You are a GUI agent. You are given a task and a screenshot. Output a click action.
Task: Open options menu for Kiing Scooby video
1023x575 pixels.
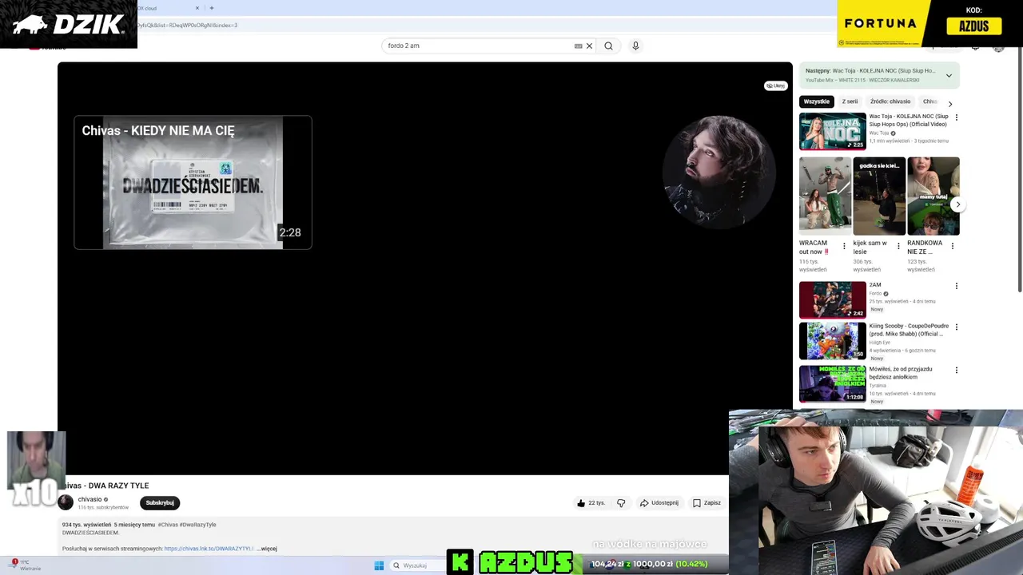point(956,327)
